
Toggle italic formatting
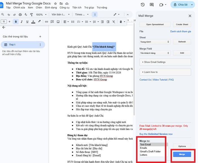pos(21,22)
